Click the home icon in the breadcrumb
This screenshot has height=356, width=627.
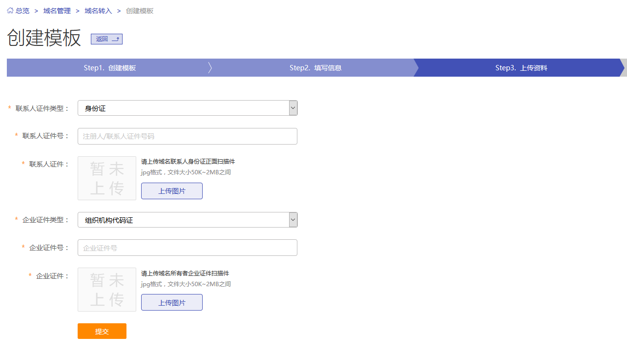pos(10,11)
